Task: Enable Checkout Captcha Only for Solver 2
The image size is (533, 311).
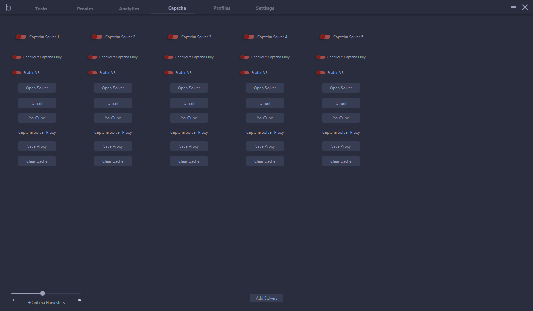Action: point(93,57)
